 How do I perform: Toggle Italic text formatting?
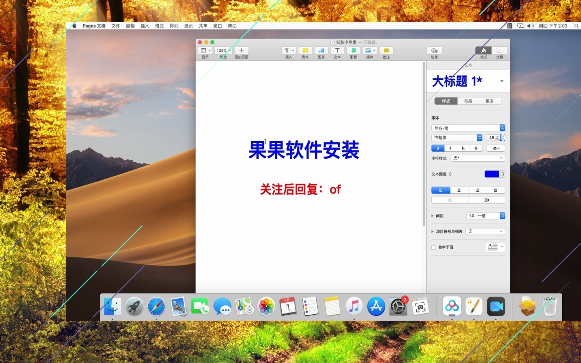click(x=450, y=148)
